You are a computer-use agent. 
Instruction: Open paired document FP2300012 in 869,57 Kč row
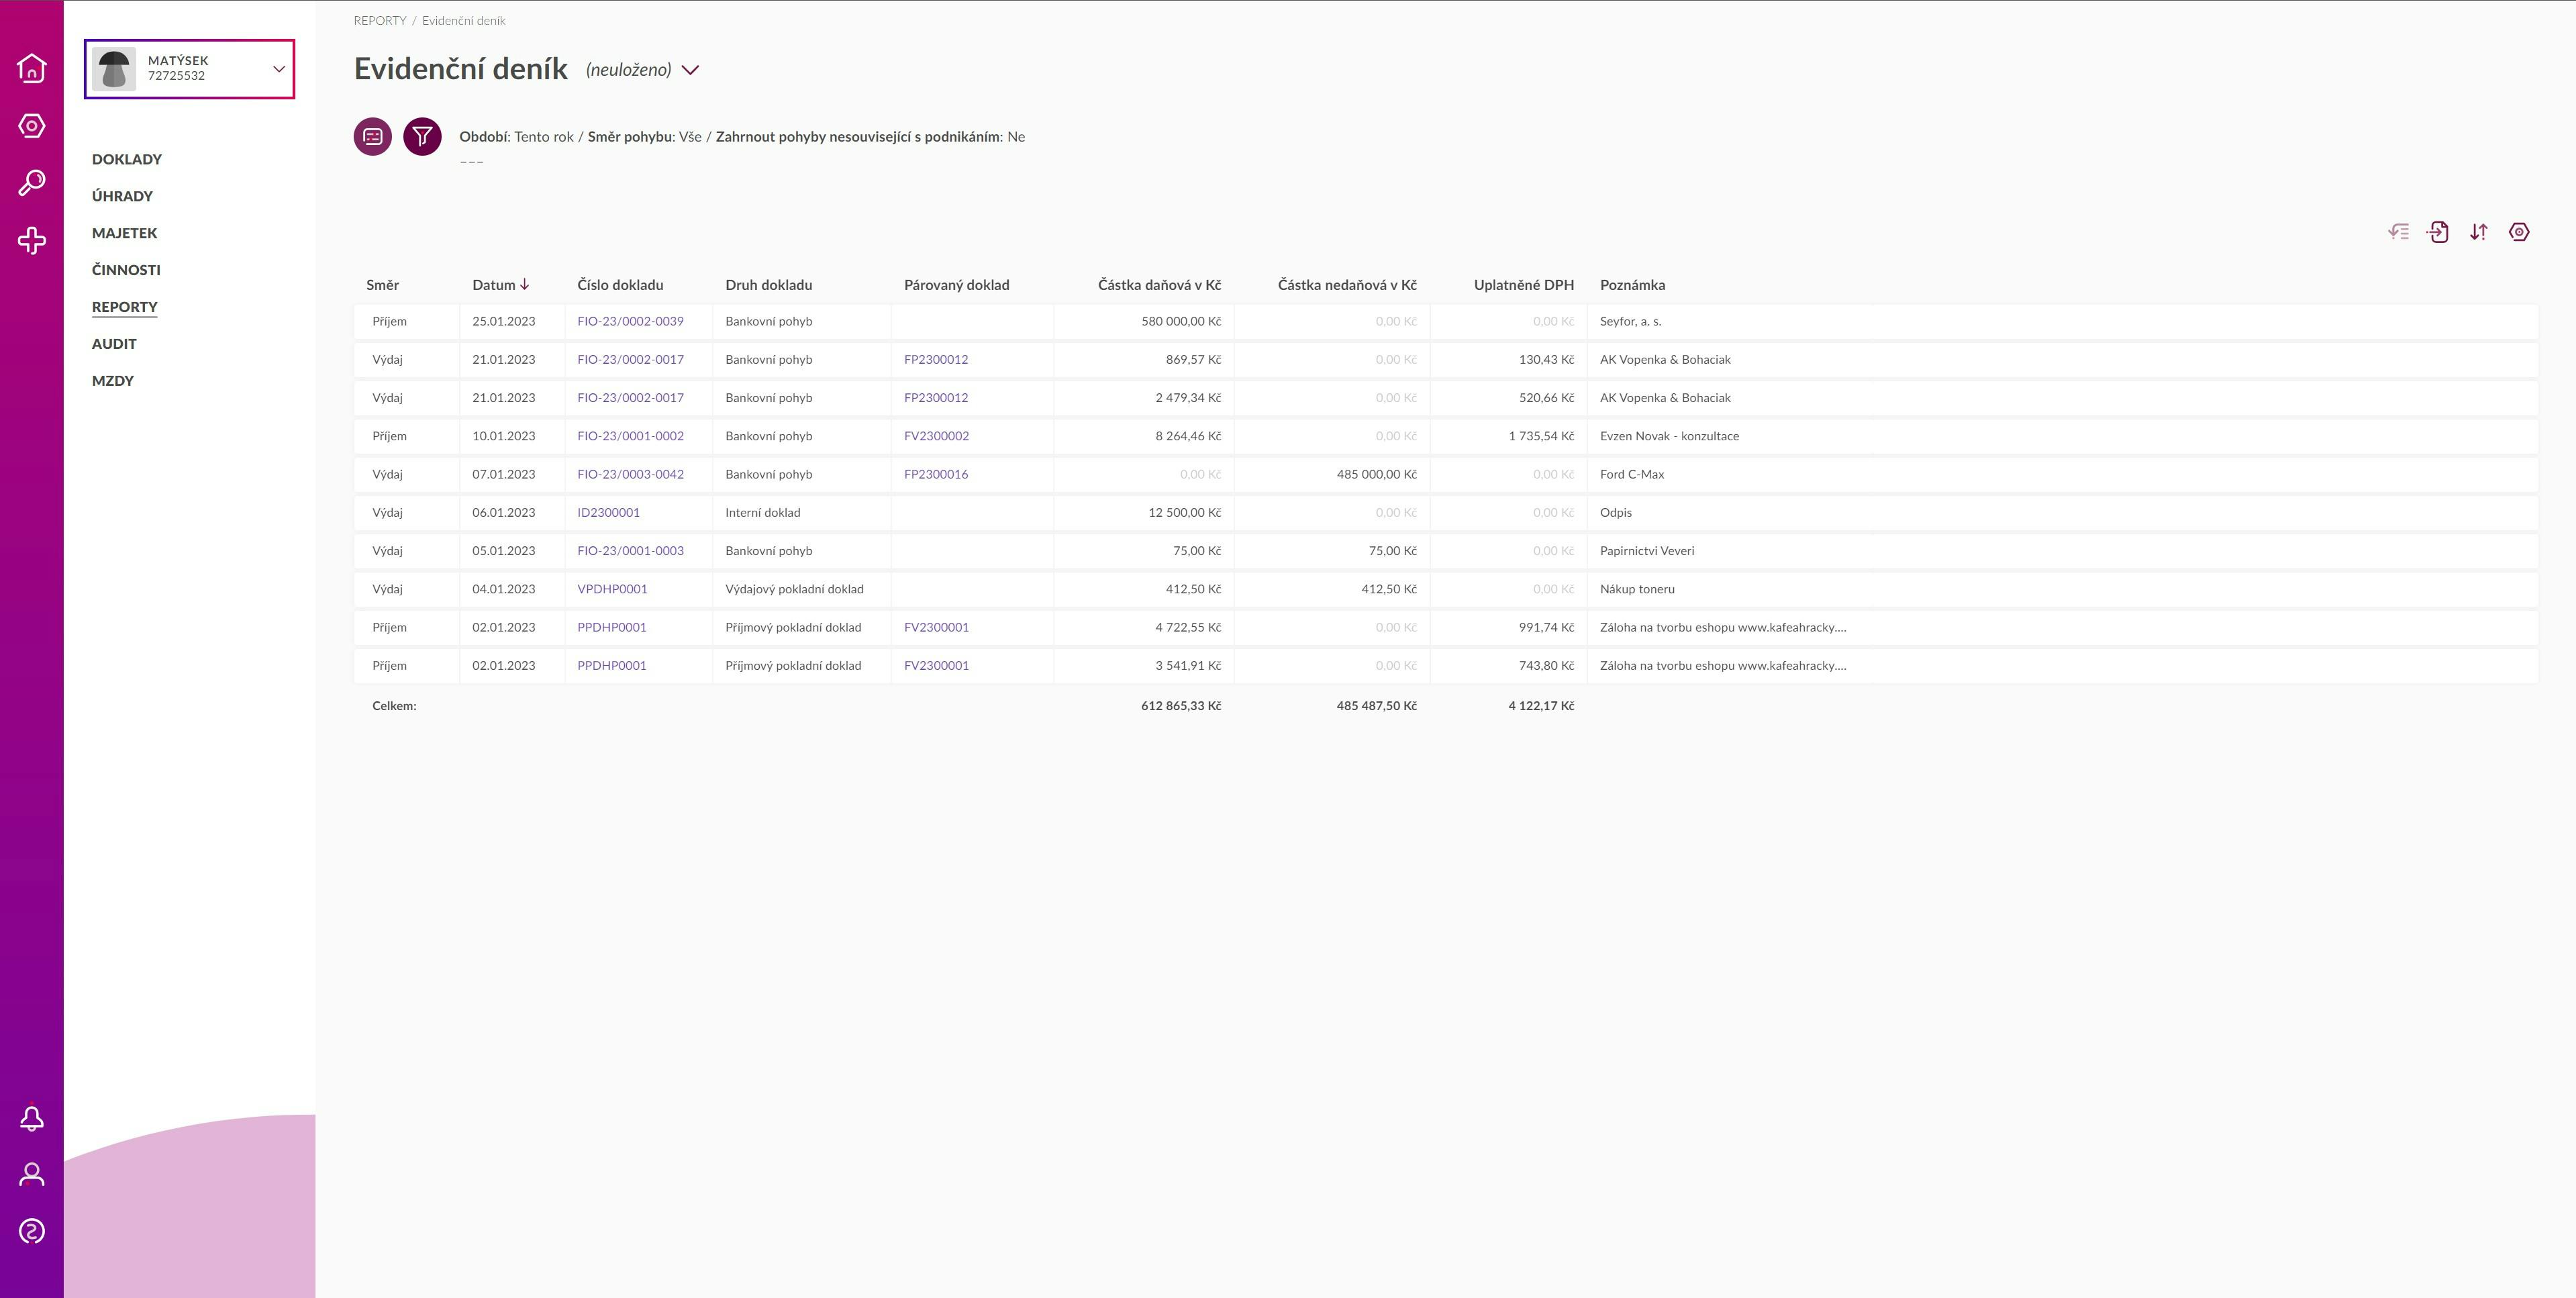pos(936,359)
